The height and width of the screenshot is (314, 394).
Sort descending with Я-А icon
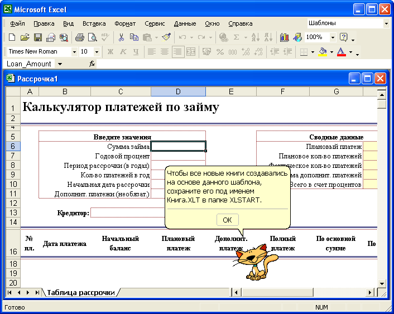pos(268,37)
